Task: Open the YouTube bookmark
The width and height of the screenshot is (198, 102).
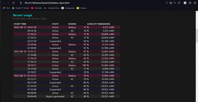Action: pyautogui.click(x=36, y=8)
